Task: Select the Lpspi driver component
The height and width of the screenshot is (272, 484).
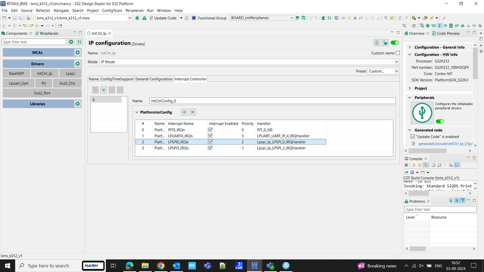Action: pos(70,74)
